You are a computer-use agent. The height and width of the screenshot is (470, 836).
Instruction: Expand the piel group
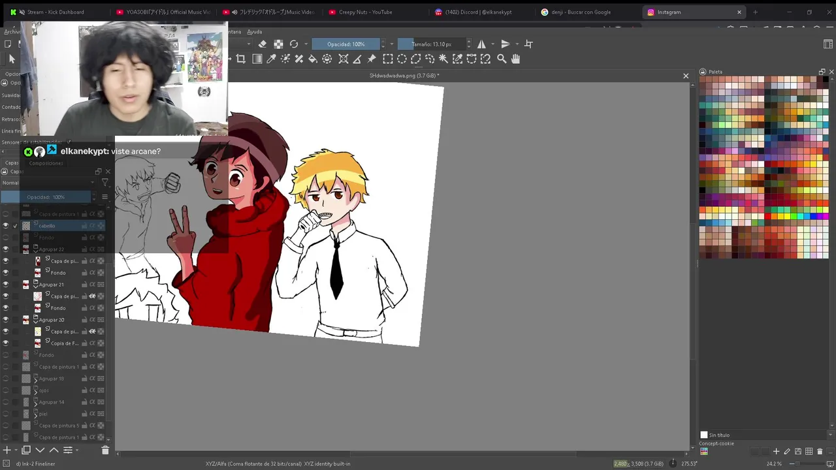(35, 415)
